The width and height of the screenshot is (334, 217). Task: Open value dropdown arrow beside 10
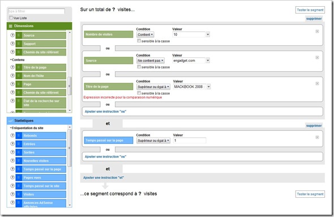[x=208, y=35]
